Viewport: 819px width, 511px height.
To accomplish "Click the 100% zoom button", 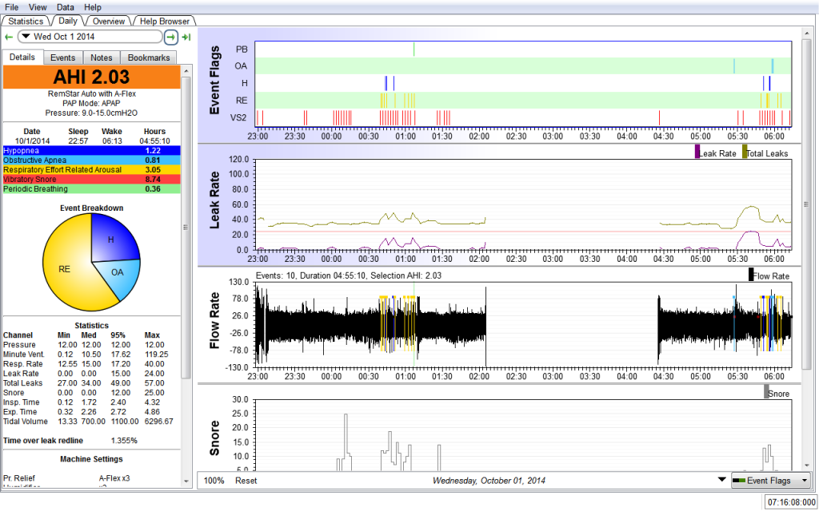I will pos(214,481).
